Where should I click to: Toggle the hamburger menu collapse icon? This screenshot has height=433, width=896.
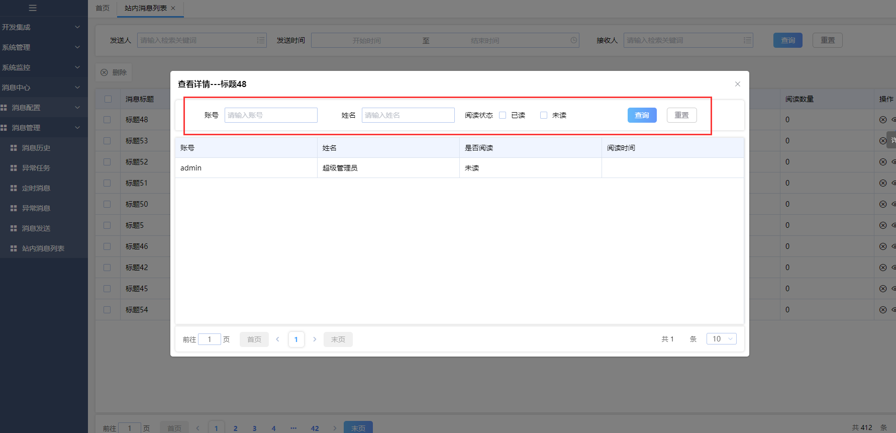click(x=33, y=8)
